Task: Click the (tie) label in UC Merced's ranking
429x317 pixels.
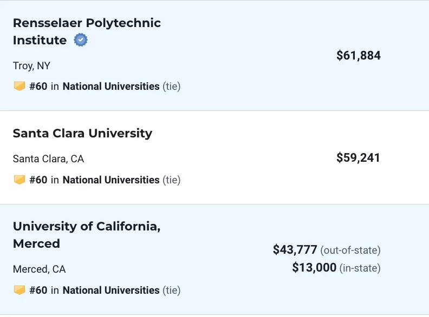Action: tap(172, 290)
